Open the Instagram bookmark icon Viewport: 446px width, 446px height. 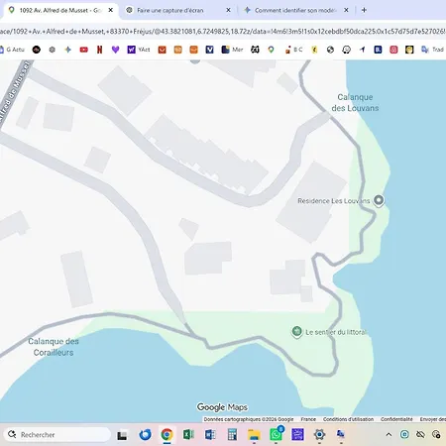393,50
